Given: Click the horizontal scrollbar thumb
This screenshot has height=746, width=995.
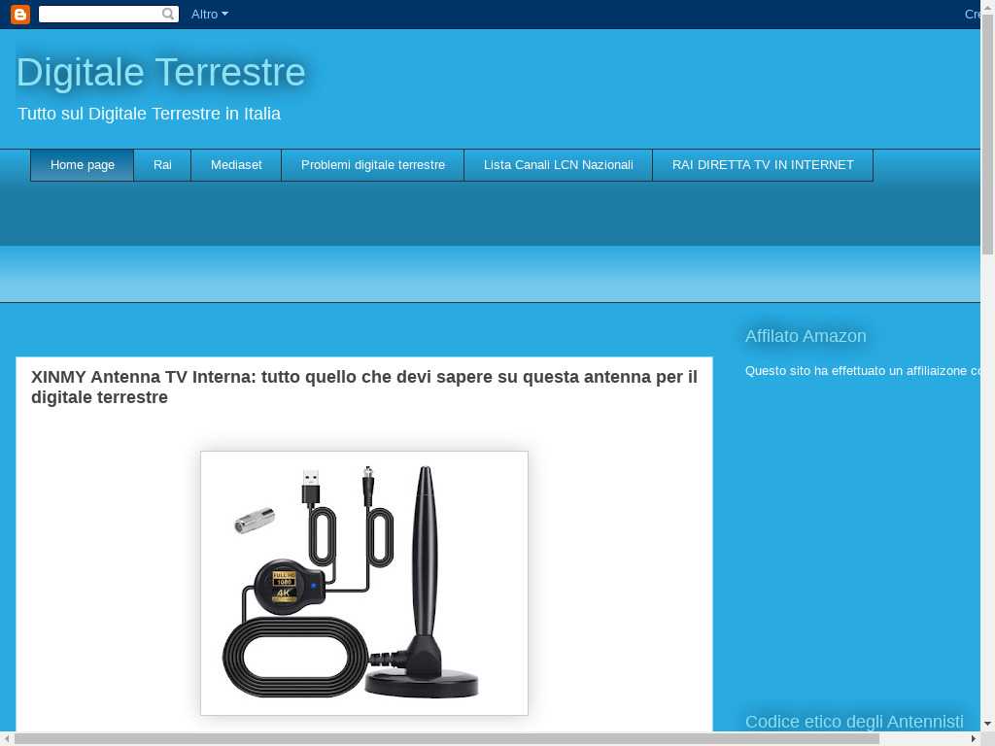Looking at the screenshot, I should point(447,739).
